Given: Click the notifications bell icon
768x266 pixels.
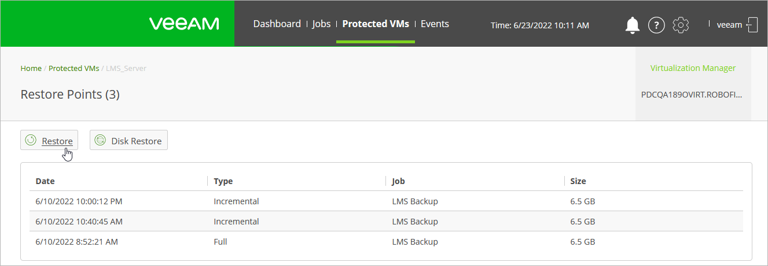Looking at the screenshot, I should (x=632, y=25).
